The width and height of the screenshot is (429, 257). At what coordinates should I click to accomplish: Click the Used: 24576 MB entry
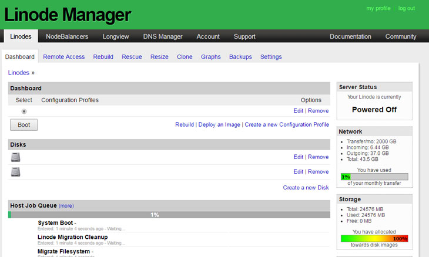click(366, 215)
